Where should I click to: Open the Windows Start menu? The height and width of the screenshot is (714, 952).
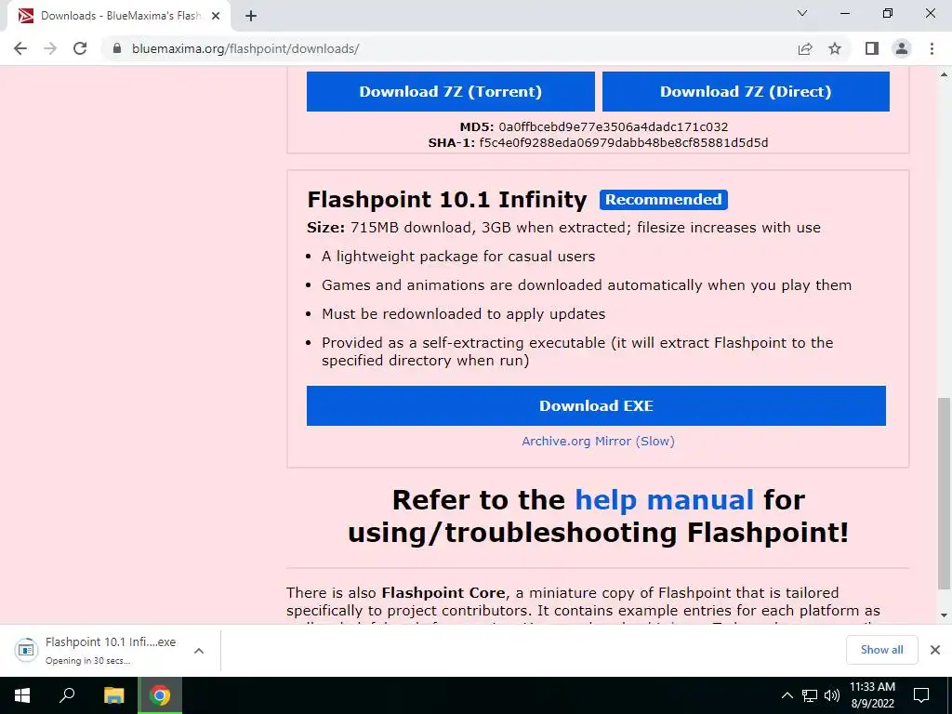click(22, 695)
